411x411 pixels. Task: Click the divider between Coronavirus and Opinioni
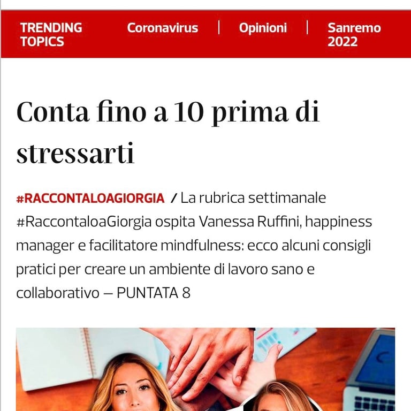[218, 27]
